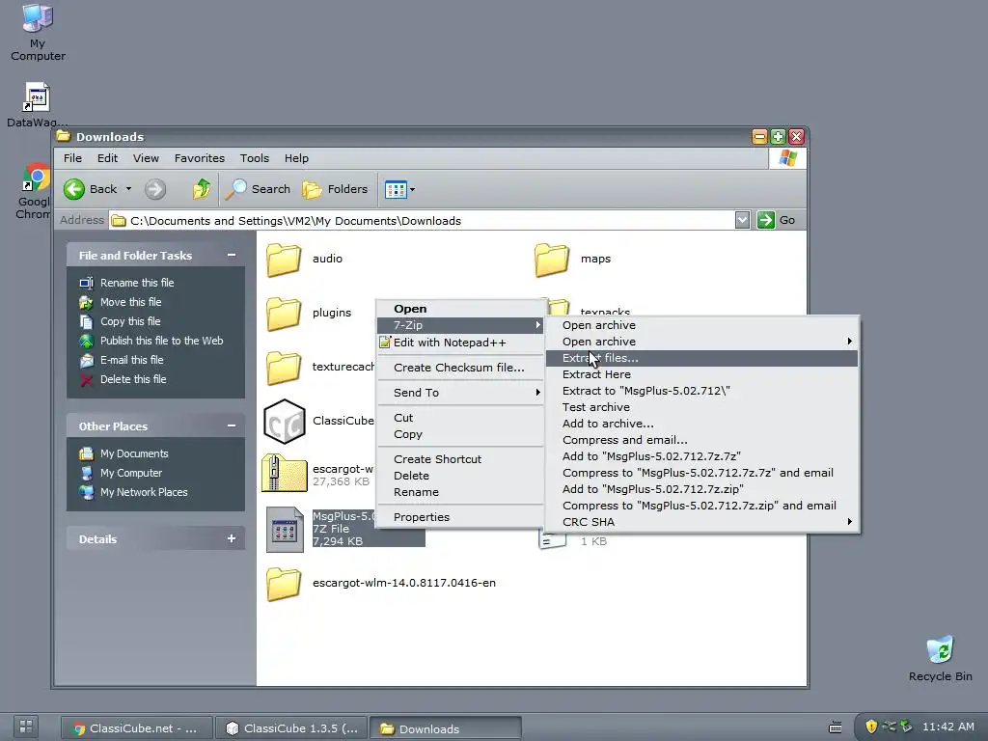988x741 pixels.
Task: Choose Extract files... in 7-Zip submenu
Action: pos(702,358)
